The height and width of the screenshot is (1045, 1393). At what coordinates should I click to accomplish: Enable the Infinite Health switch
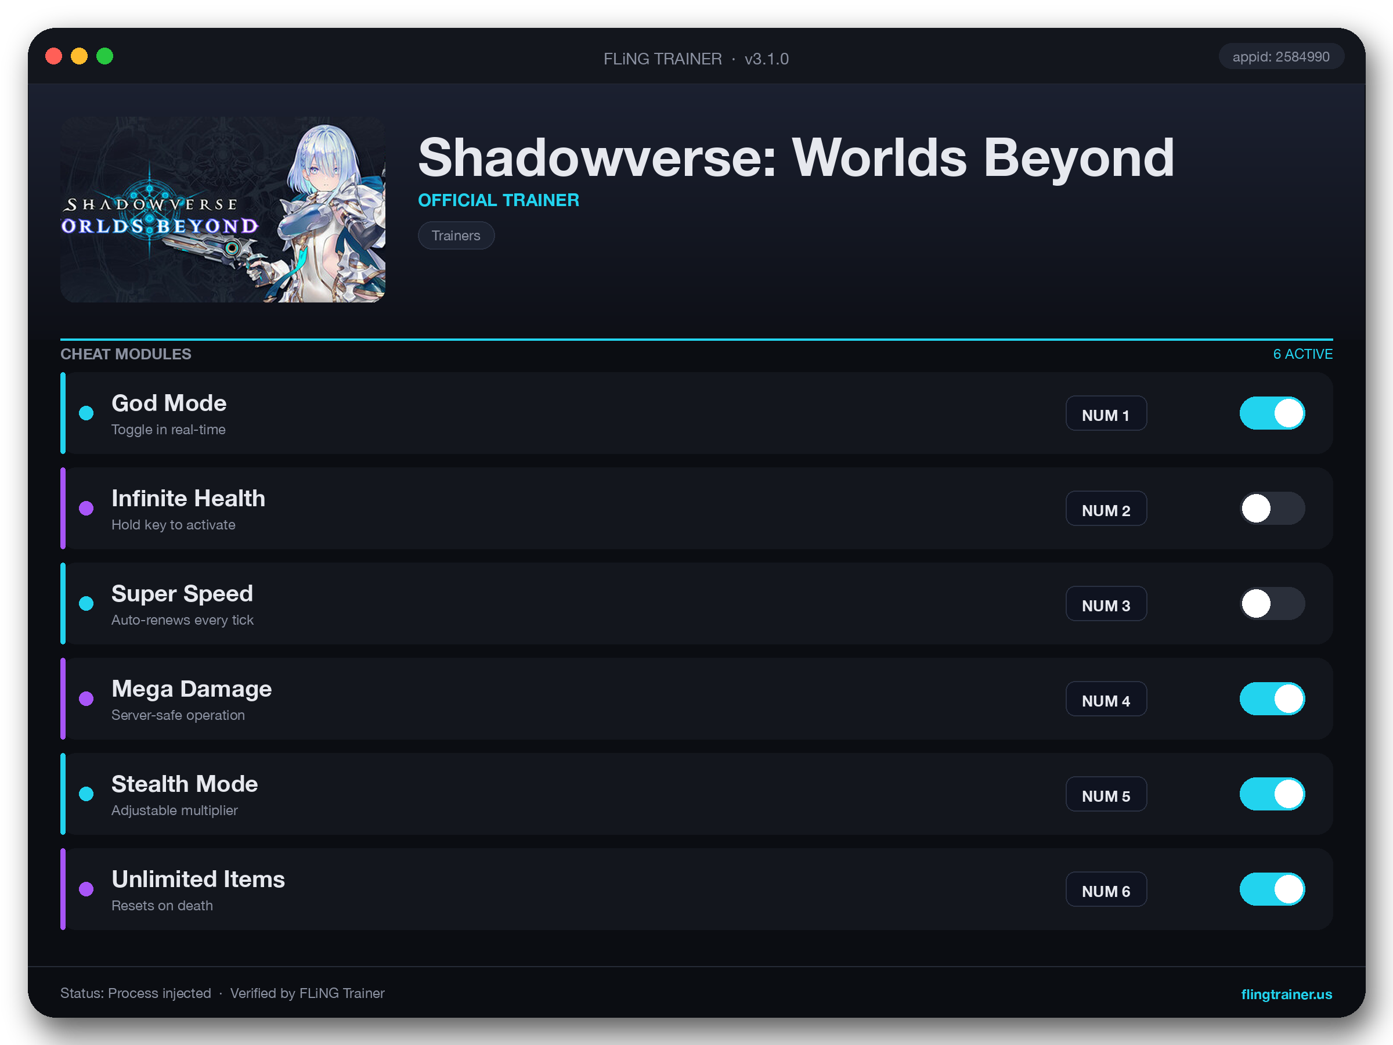pos(1272,509)
